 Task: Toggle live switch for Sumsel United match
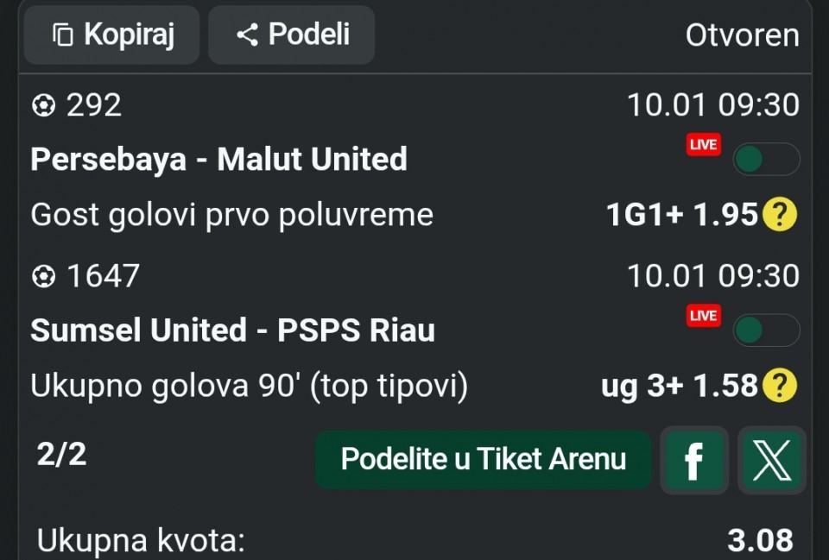[766, 330]
